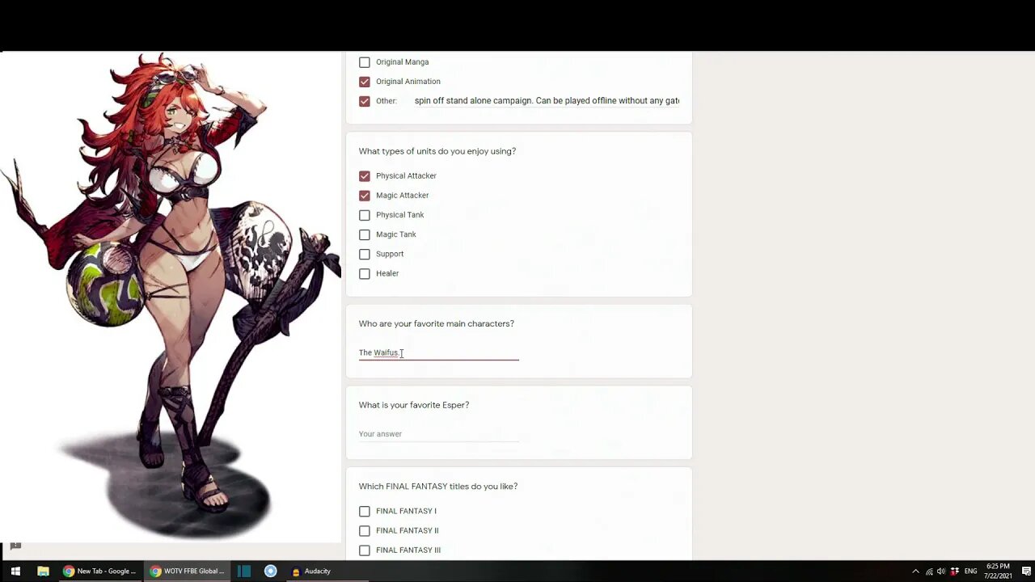Viewport: 1035px width, 582px height.
Task: Switch to WOTV FFBE Global Chrome window
Action: coord(188,571)
